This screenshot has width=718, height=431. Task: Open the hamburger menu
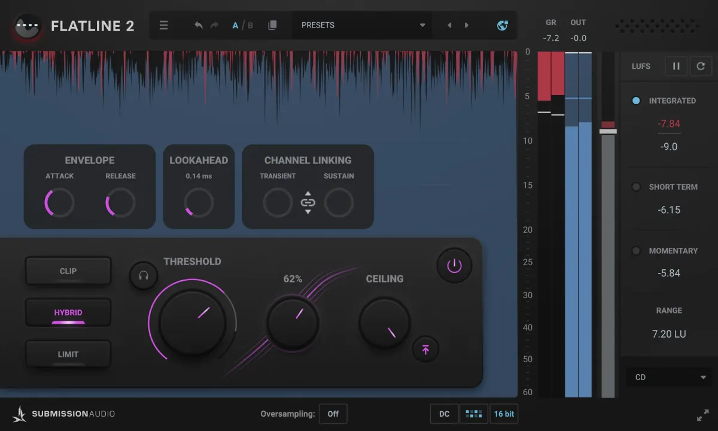click(x=163, y=25)
